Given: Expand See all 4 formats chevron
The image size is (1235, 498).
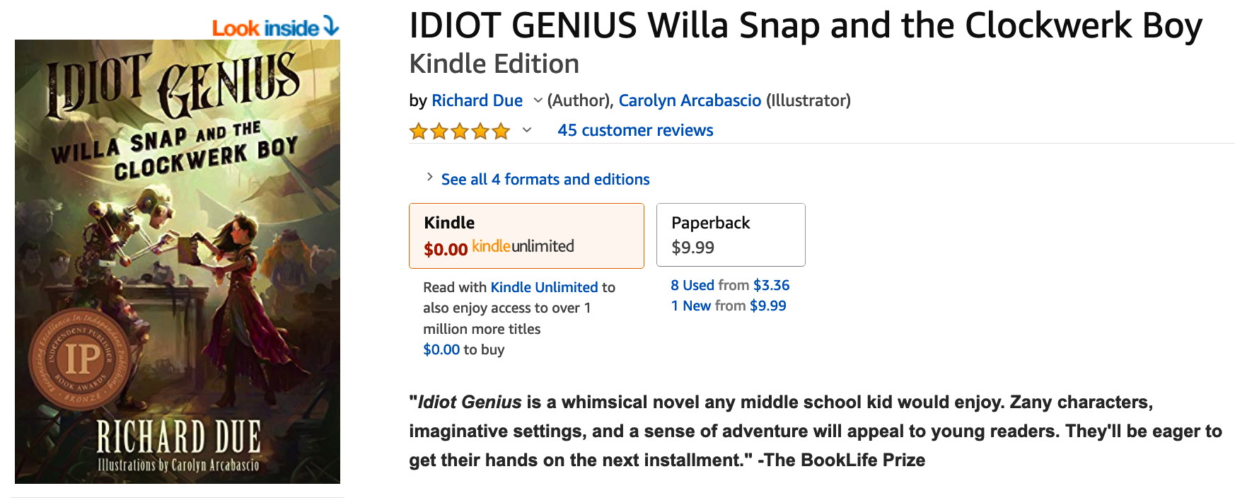Looking at the screenshot, I should (x=429, y=178).
